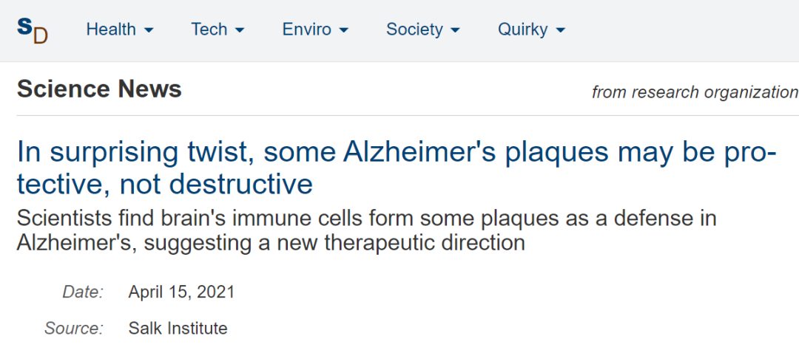Click empty space in the top navigation bar

pos(681,30)
